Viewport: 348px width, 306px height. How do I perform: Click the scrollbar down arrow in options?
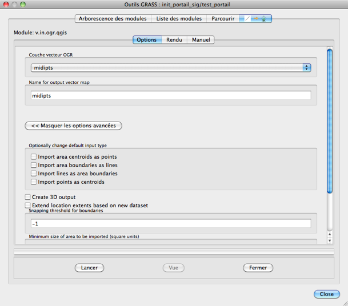pos(330,240)
